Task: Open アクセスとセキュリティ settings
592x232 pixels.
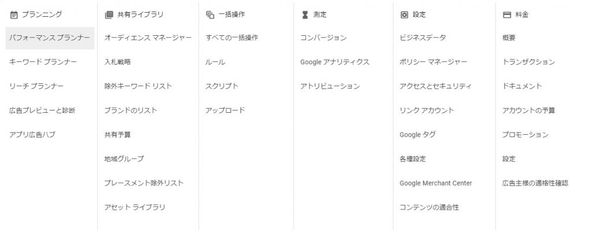Action: click(435, 86)
